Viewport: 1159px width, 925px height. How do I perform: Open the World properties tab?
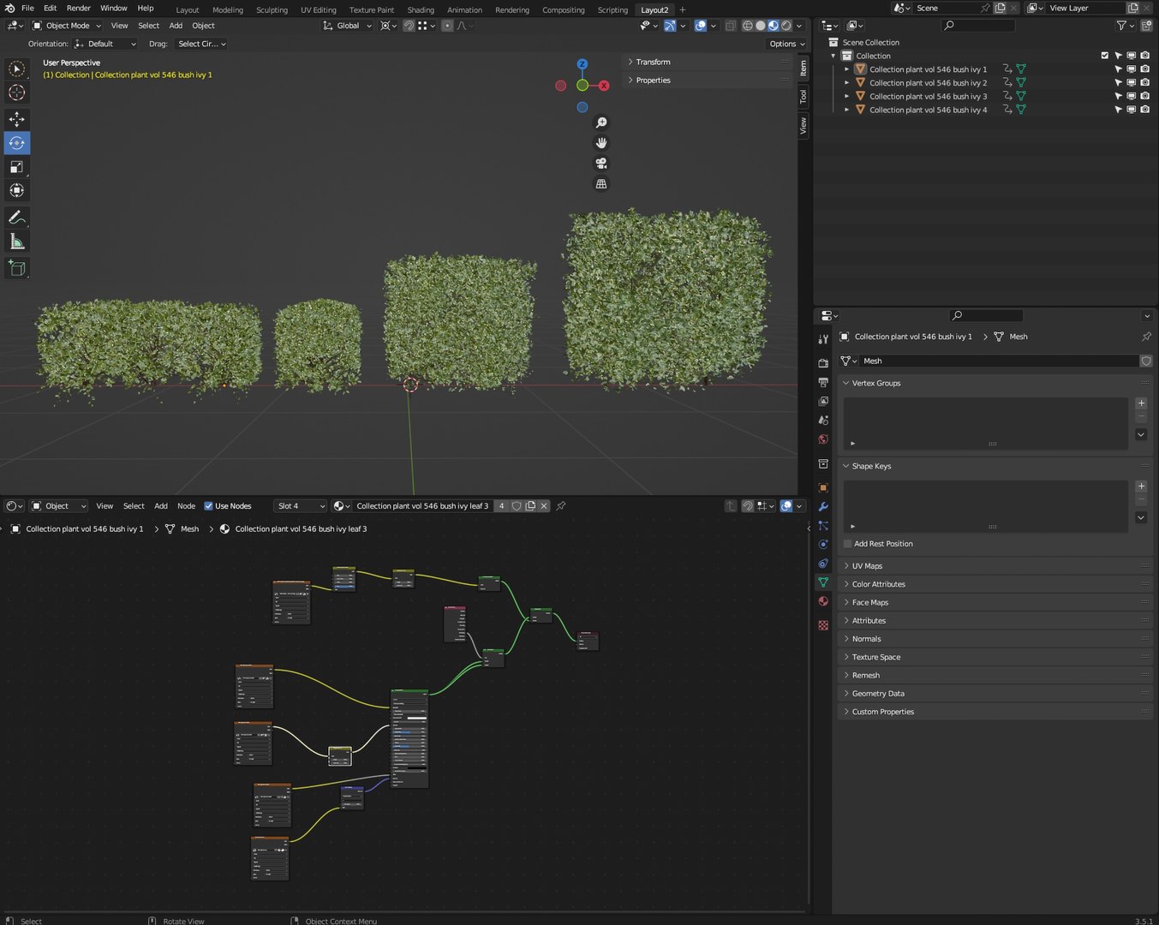pos(823,439)
